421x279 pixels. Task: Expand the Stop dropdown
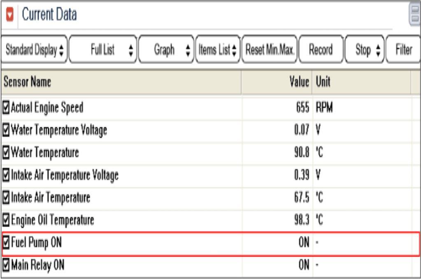(364, 50)
